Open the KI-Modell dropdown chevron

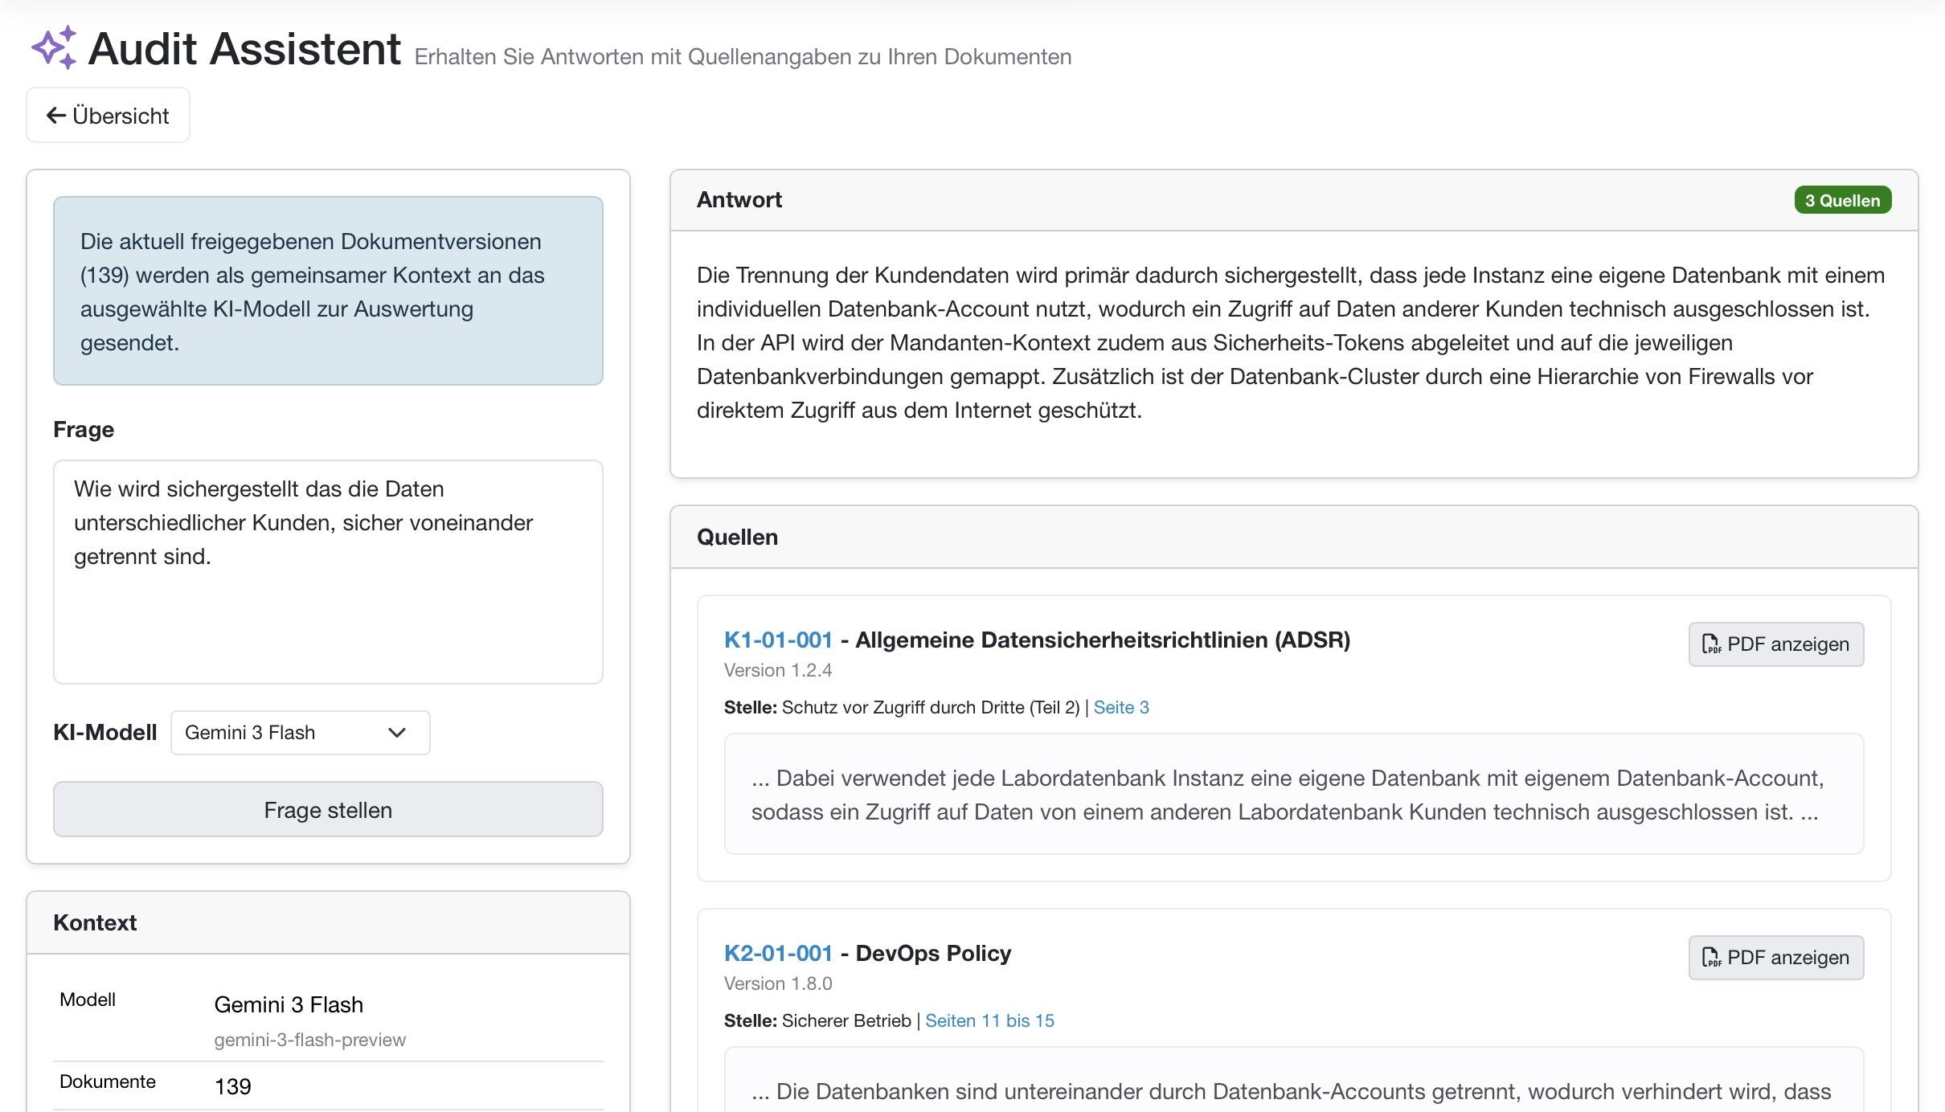pos(396,733)
